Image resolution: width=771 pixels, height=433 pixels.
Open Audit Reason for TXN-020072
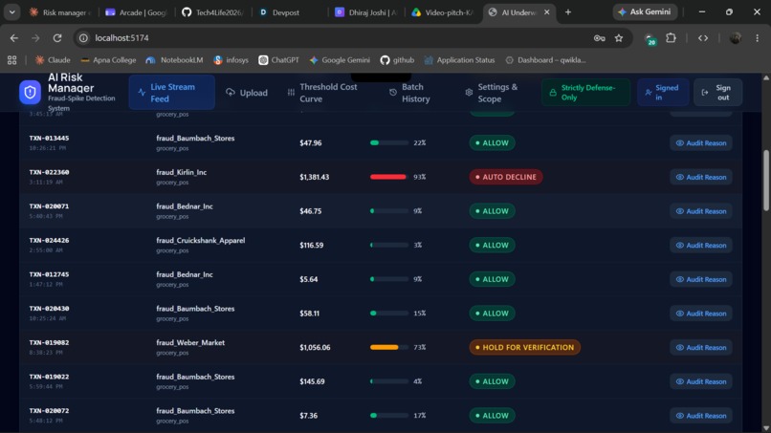click(700, 415)
